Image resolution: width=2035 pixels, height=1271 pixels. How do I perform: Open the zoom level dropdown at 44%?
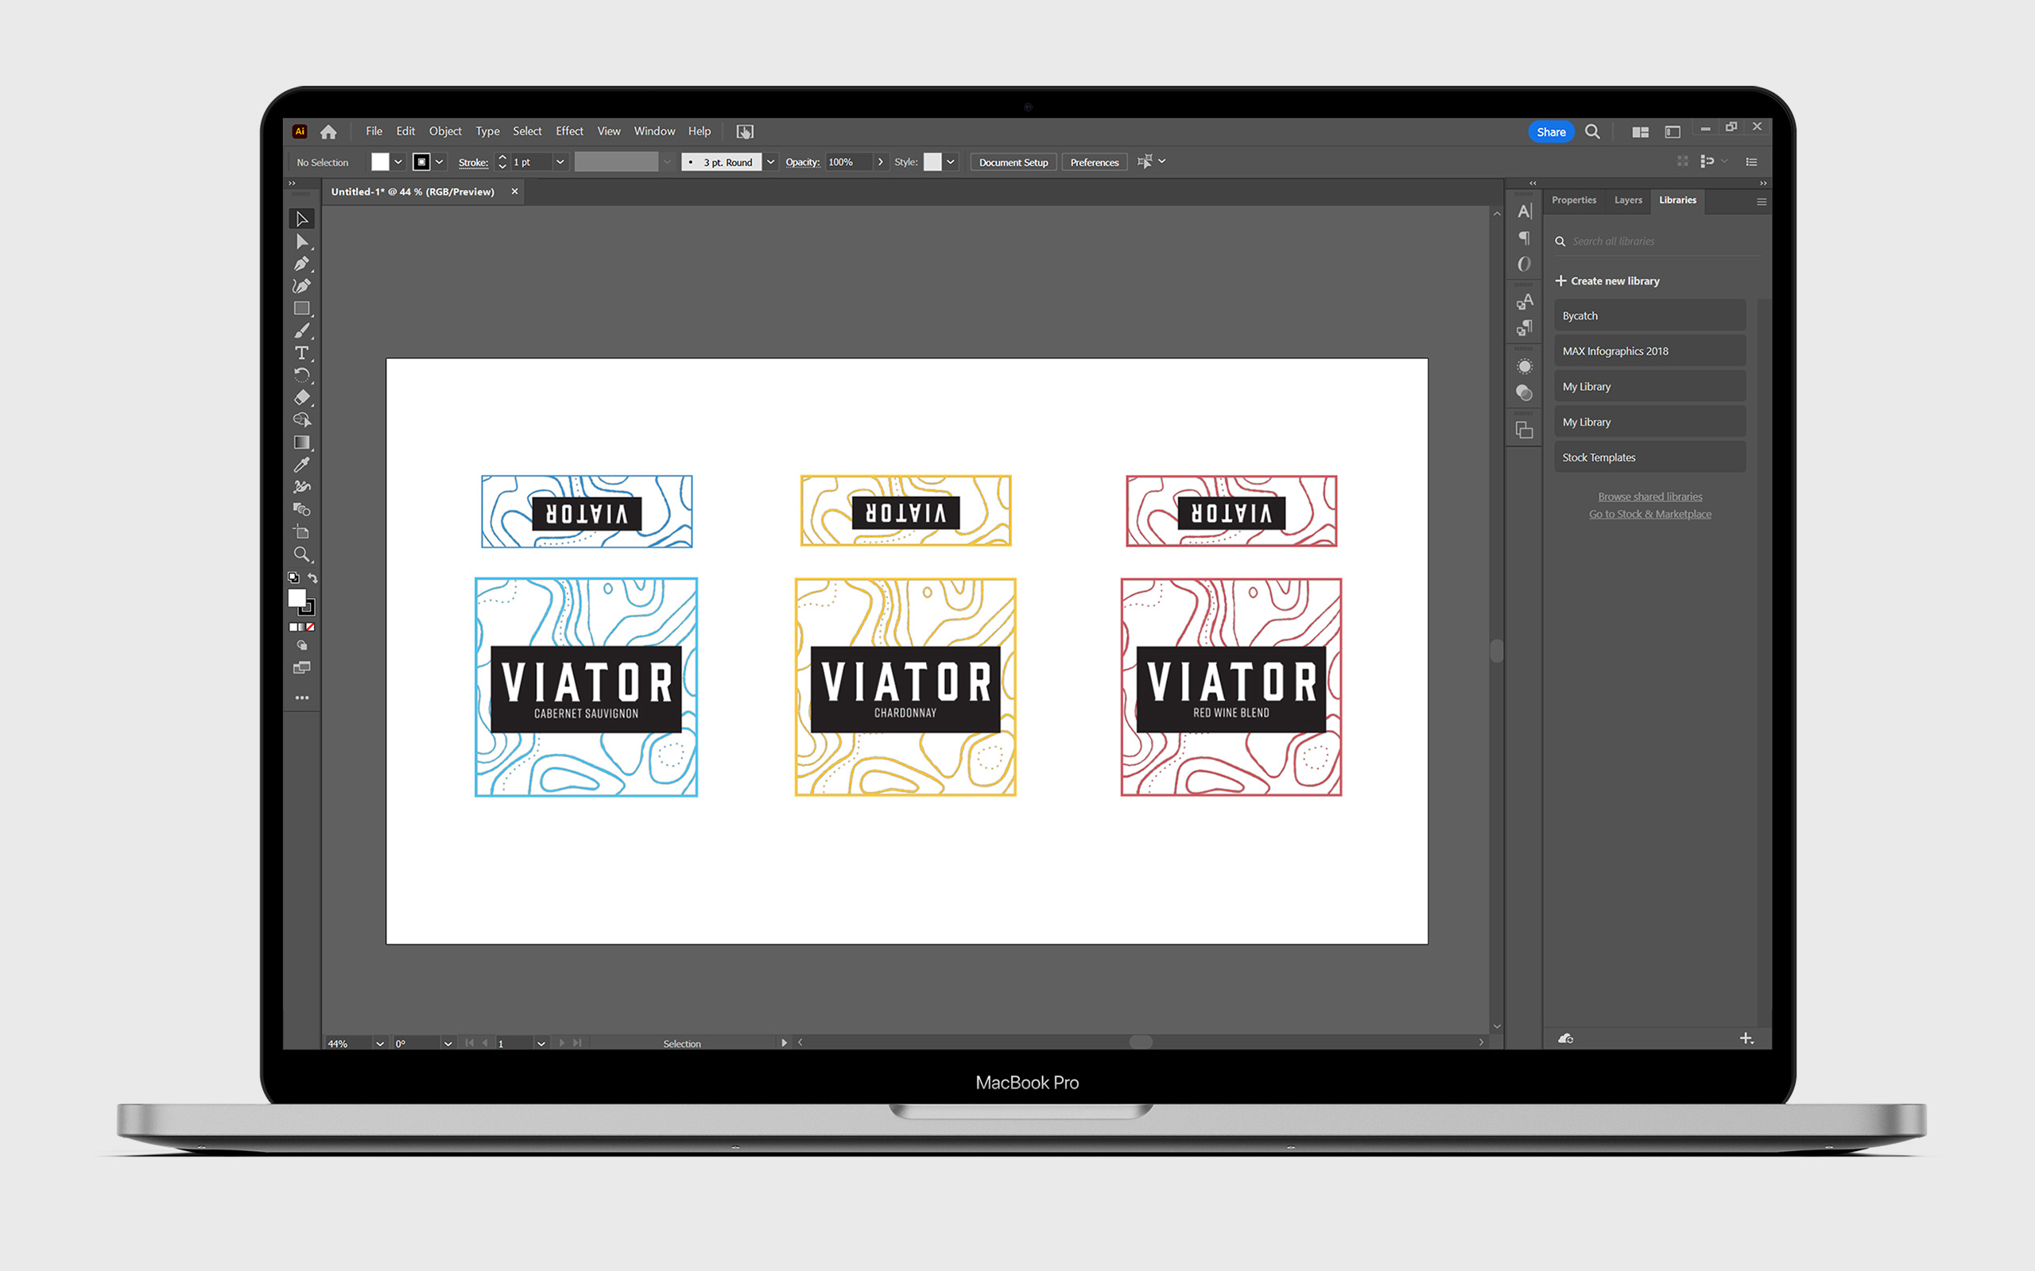pyautogui.click(x=379, y=1043)
